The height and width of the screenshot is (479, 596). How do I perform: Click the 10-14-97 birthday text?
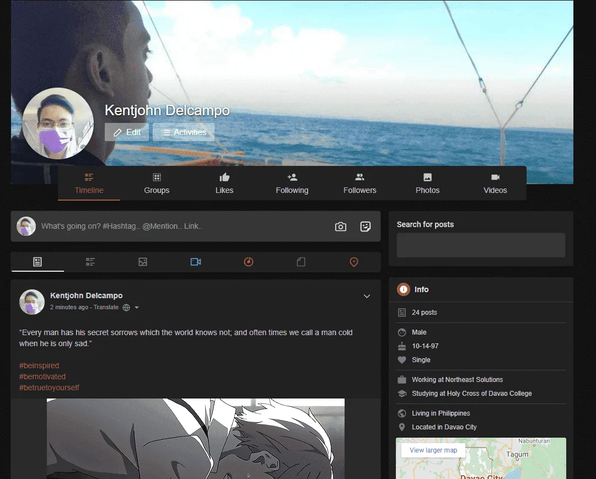425,346
